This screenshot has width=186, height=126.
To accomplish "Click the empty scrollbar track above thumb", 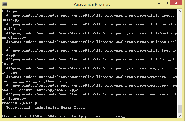I will pyautogui.click(x=179, y=59).
